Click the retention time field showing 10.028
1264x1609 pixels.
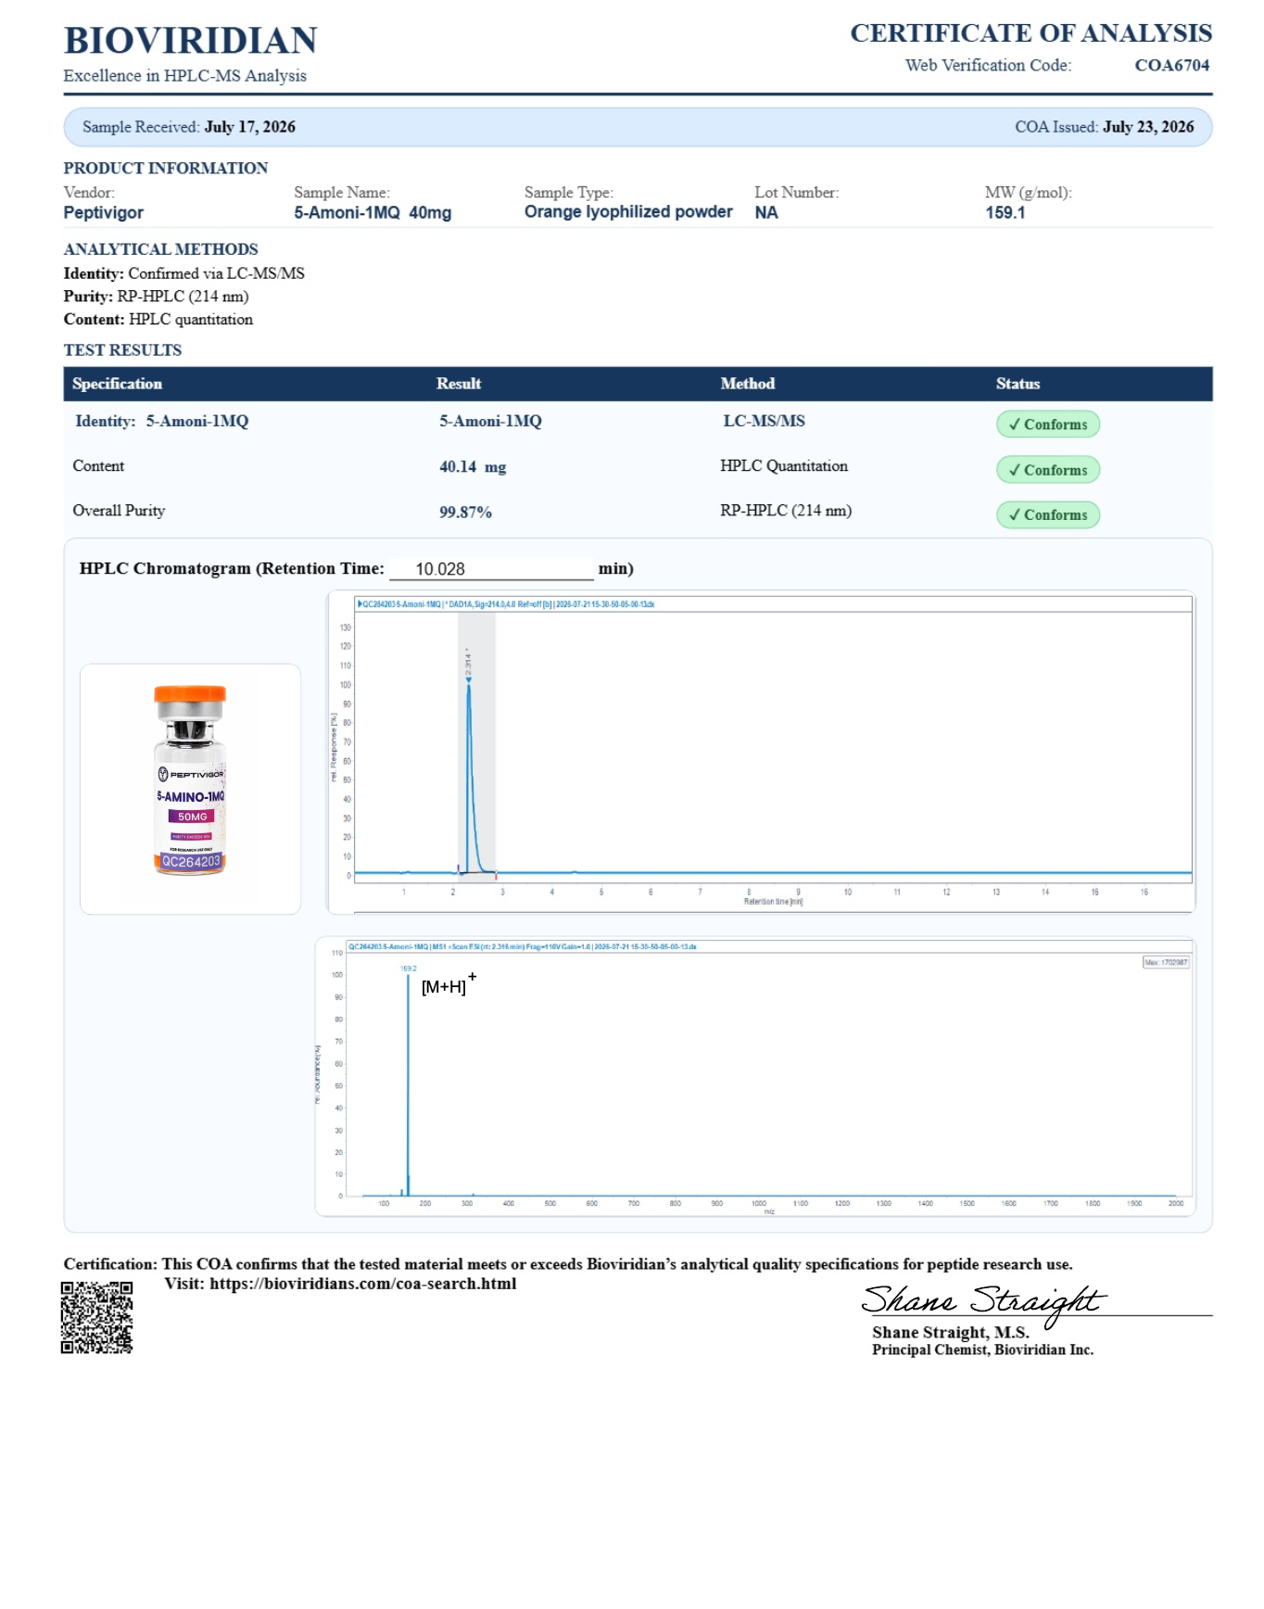[x=491, y=569]
